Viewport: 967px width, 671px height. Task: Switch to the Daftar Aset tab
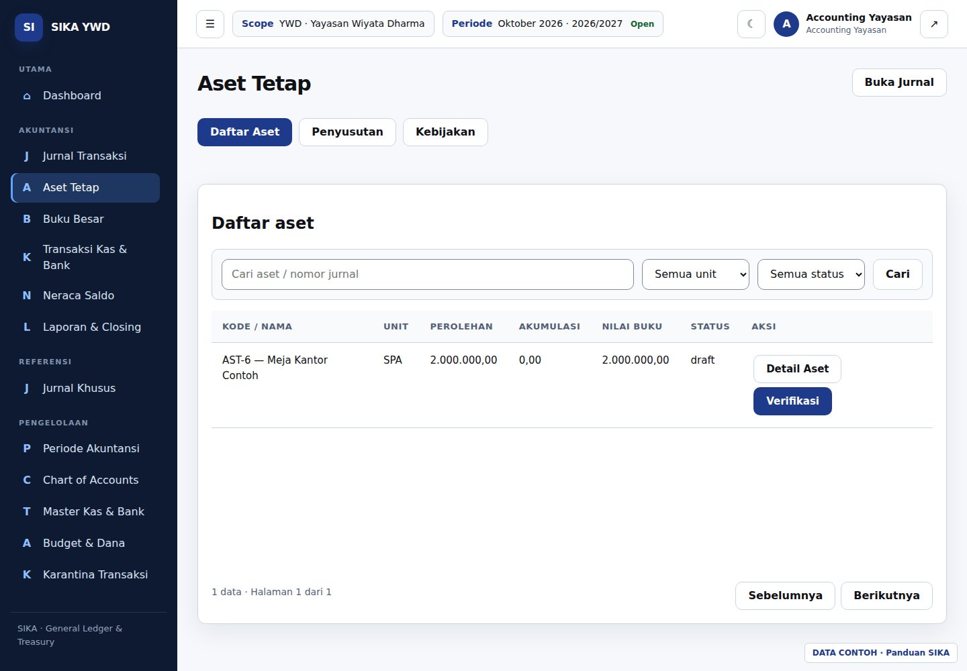(244, 132)
